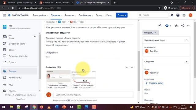Open the Открыть status dropdown
This screenshot has width=196, height=110.
(150, 33)
